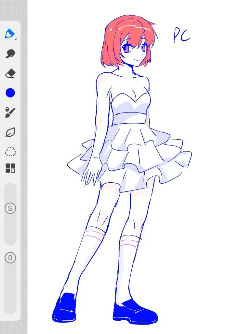
Task: Open the four-square layers grid icon
Action: coord(10,168)
